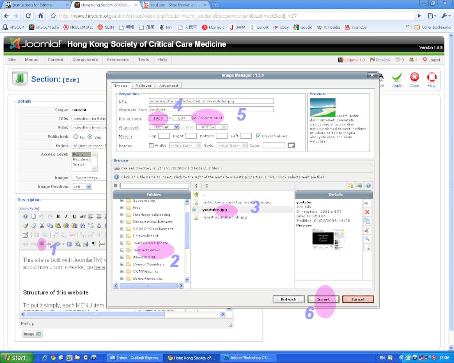
Task: Click the editor horizontal scrollbar
Action: tap(123, 314)
